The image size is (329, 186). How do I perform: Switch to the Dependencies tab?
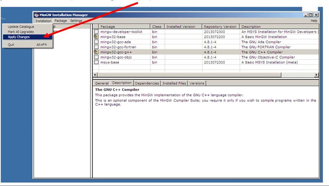(147, 83)
